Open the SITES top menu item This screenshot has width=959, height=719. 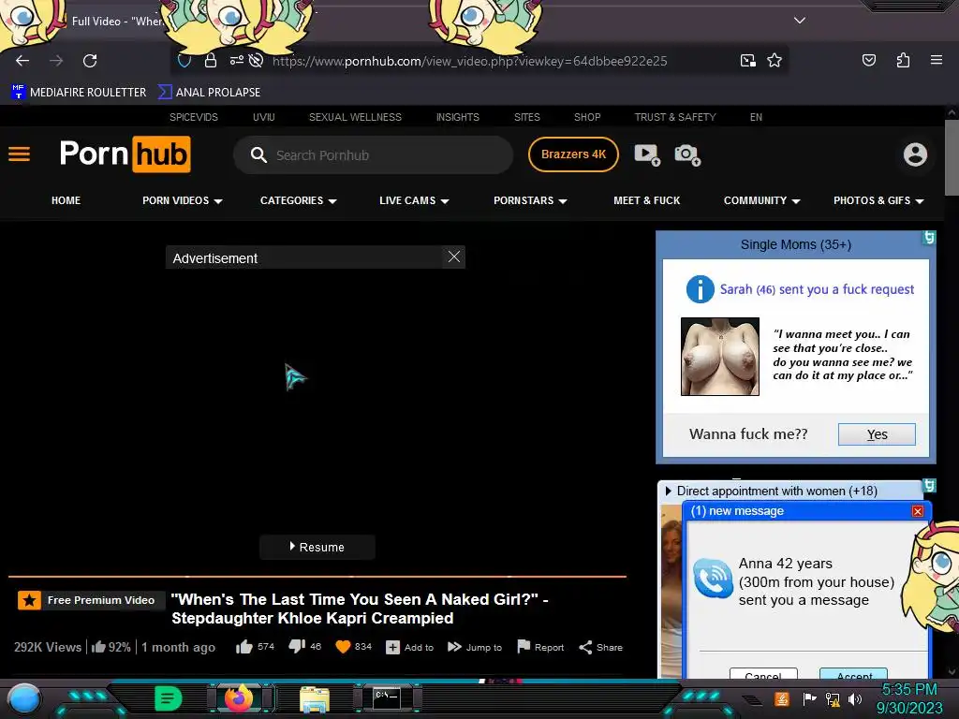point(526,117)
